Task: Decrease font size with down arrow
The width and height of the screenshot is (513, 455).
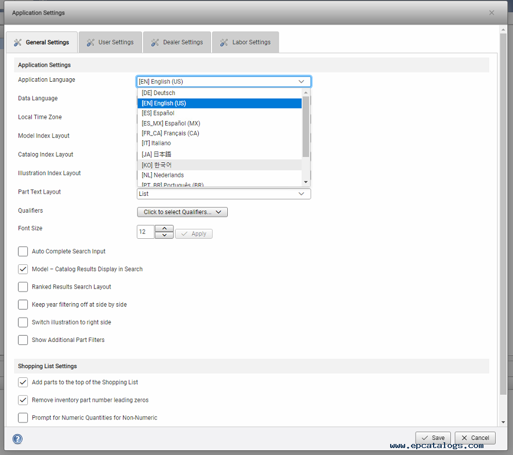Action: click(x=164, y=235)
